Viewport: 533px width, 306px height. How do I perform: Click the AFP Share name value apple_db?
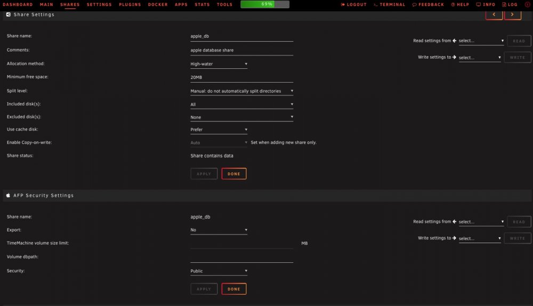click(200, 217)
